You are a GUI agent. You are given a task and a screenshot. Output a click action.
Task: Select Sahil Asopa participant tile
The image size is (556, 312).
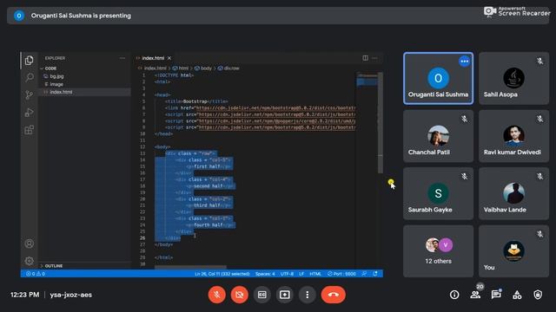(513, 79)
